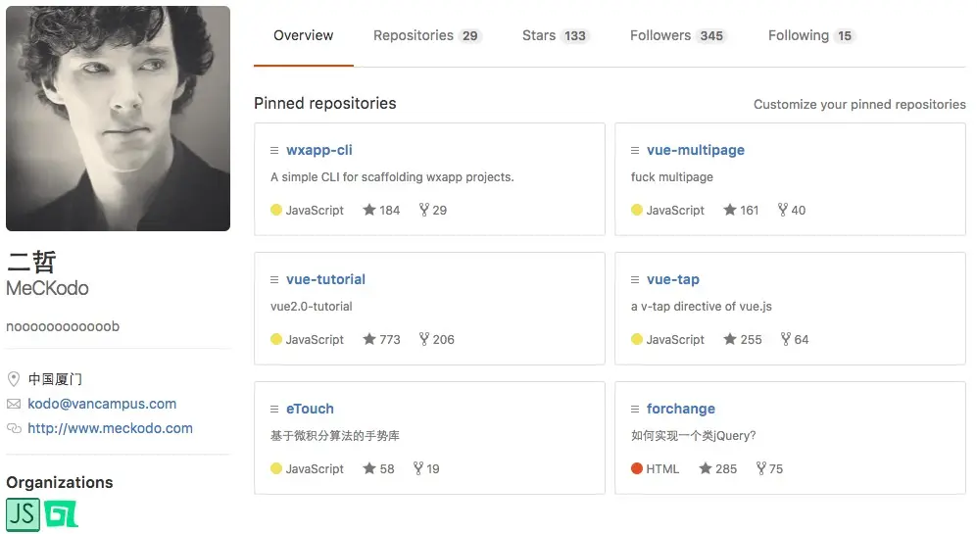Switch to the Repositories tab

click(x=427, y=35)
